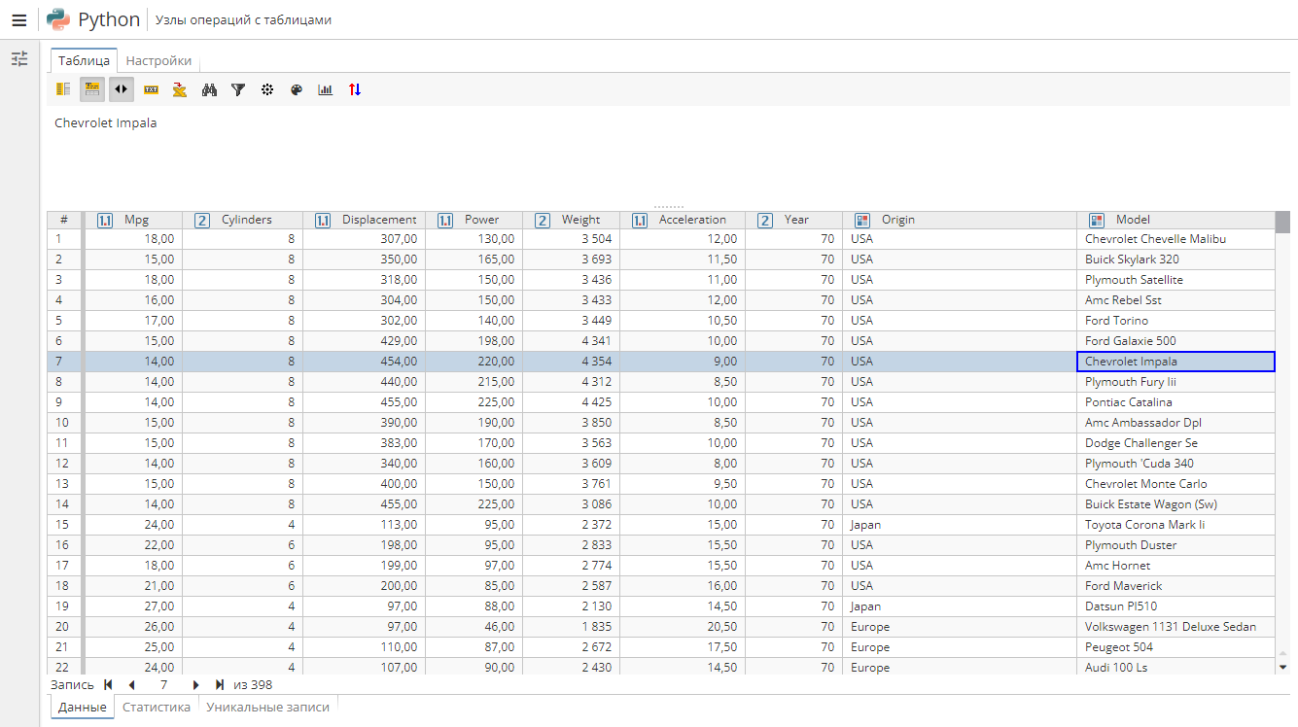Image resolution: width=1298 pixels, height=727 pixels.
Task: Click the TXT export icon
Action: click(x=151, y=89)
